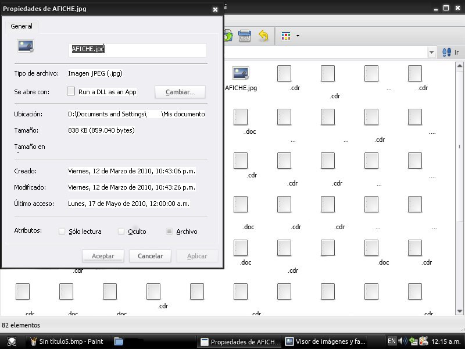465x349 pixels.
Task: Click the safely remove hardware tray icon
Action: coord(424,341)
